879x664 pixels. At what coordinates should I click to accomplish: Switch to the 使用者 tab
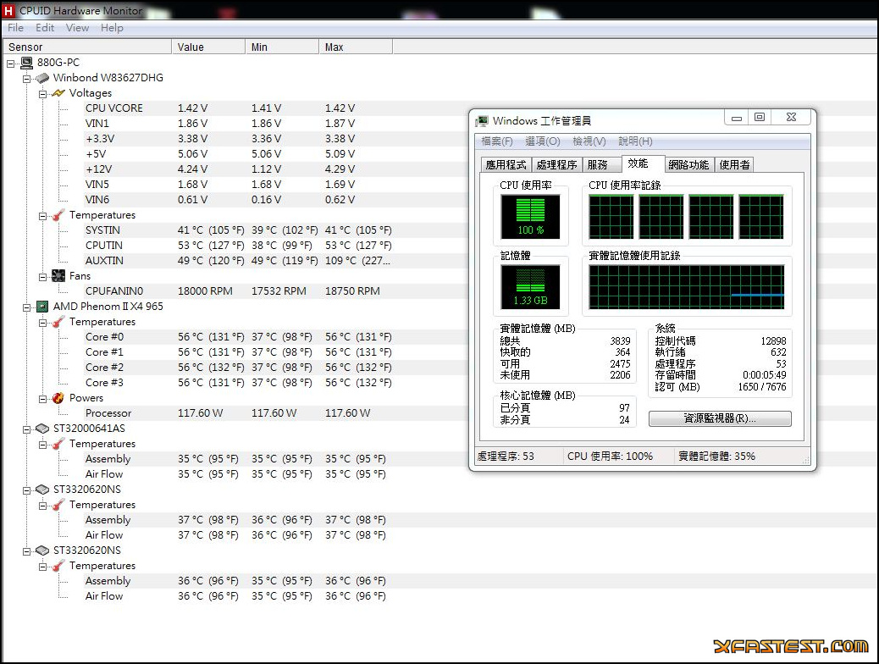pos(734,165)
